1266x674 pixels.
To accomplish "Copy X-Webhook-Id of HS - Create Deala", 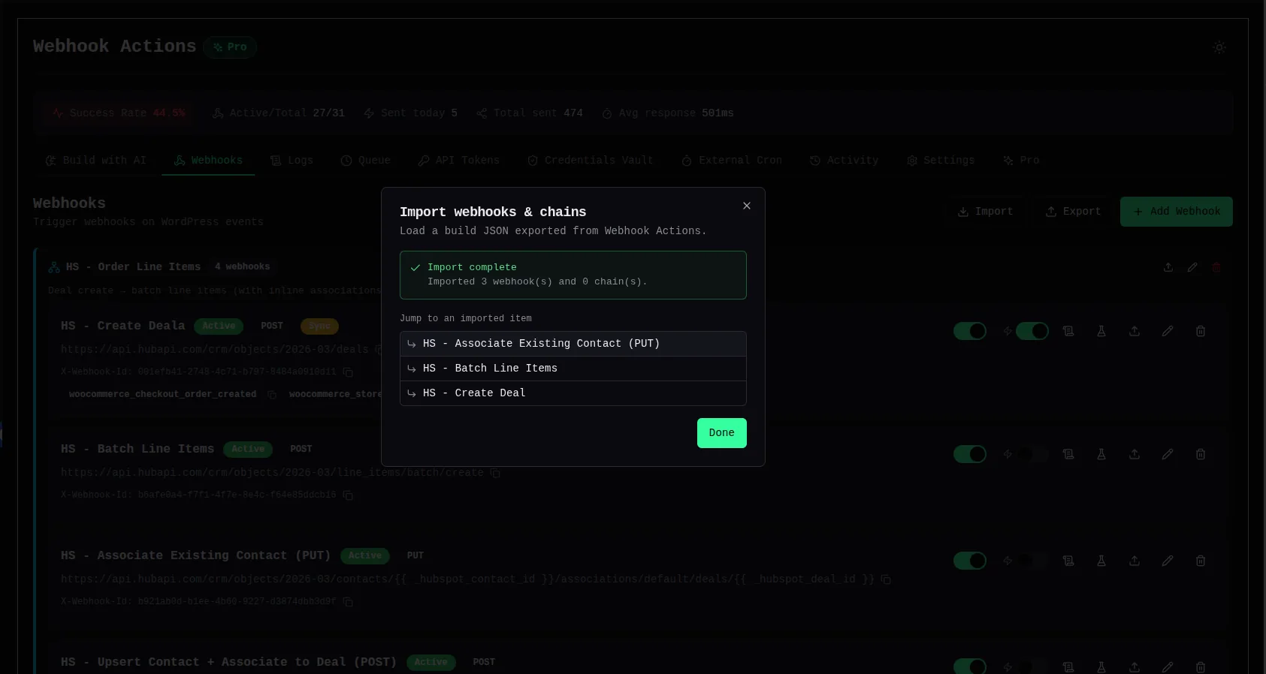I will (x=348, y=372).
